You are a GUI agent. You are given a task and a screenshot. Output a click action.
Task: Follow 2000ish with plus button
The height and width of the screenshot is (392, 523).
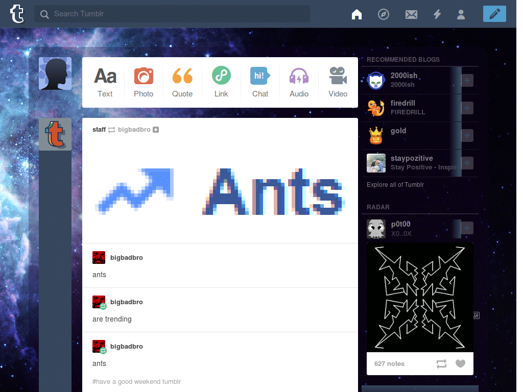pos(467,80)
